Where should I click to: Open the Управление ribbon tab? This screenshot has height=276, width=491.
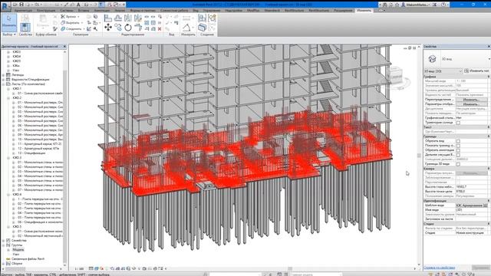coord(212,10)
